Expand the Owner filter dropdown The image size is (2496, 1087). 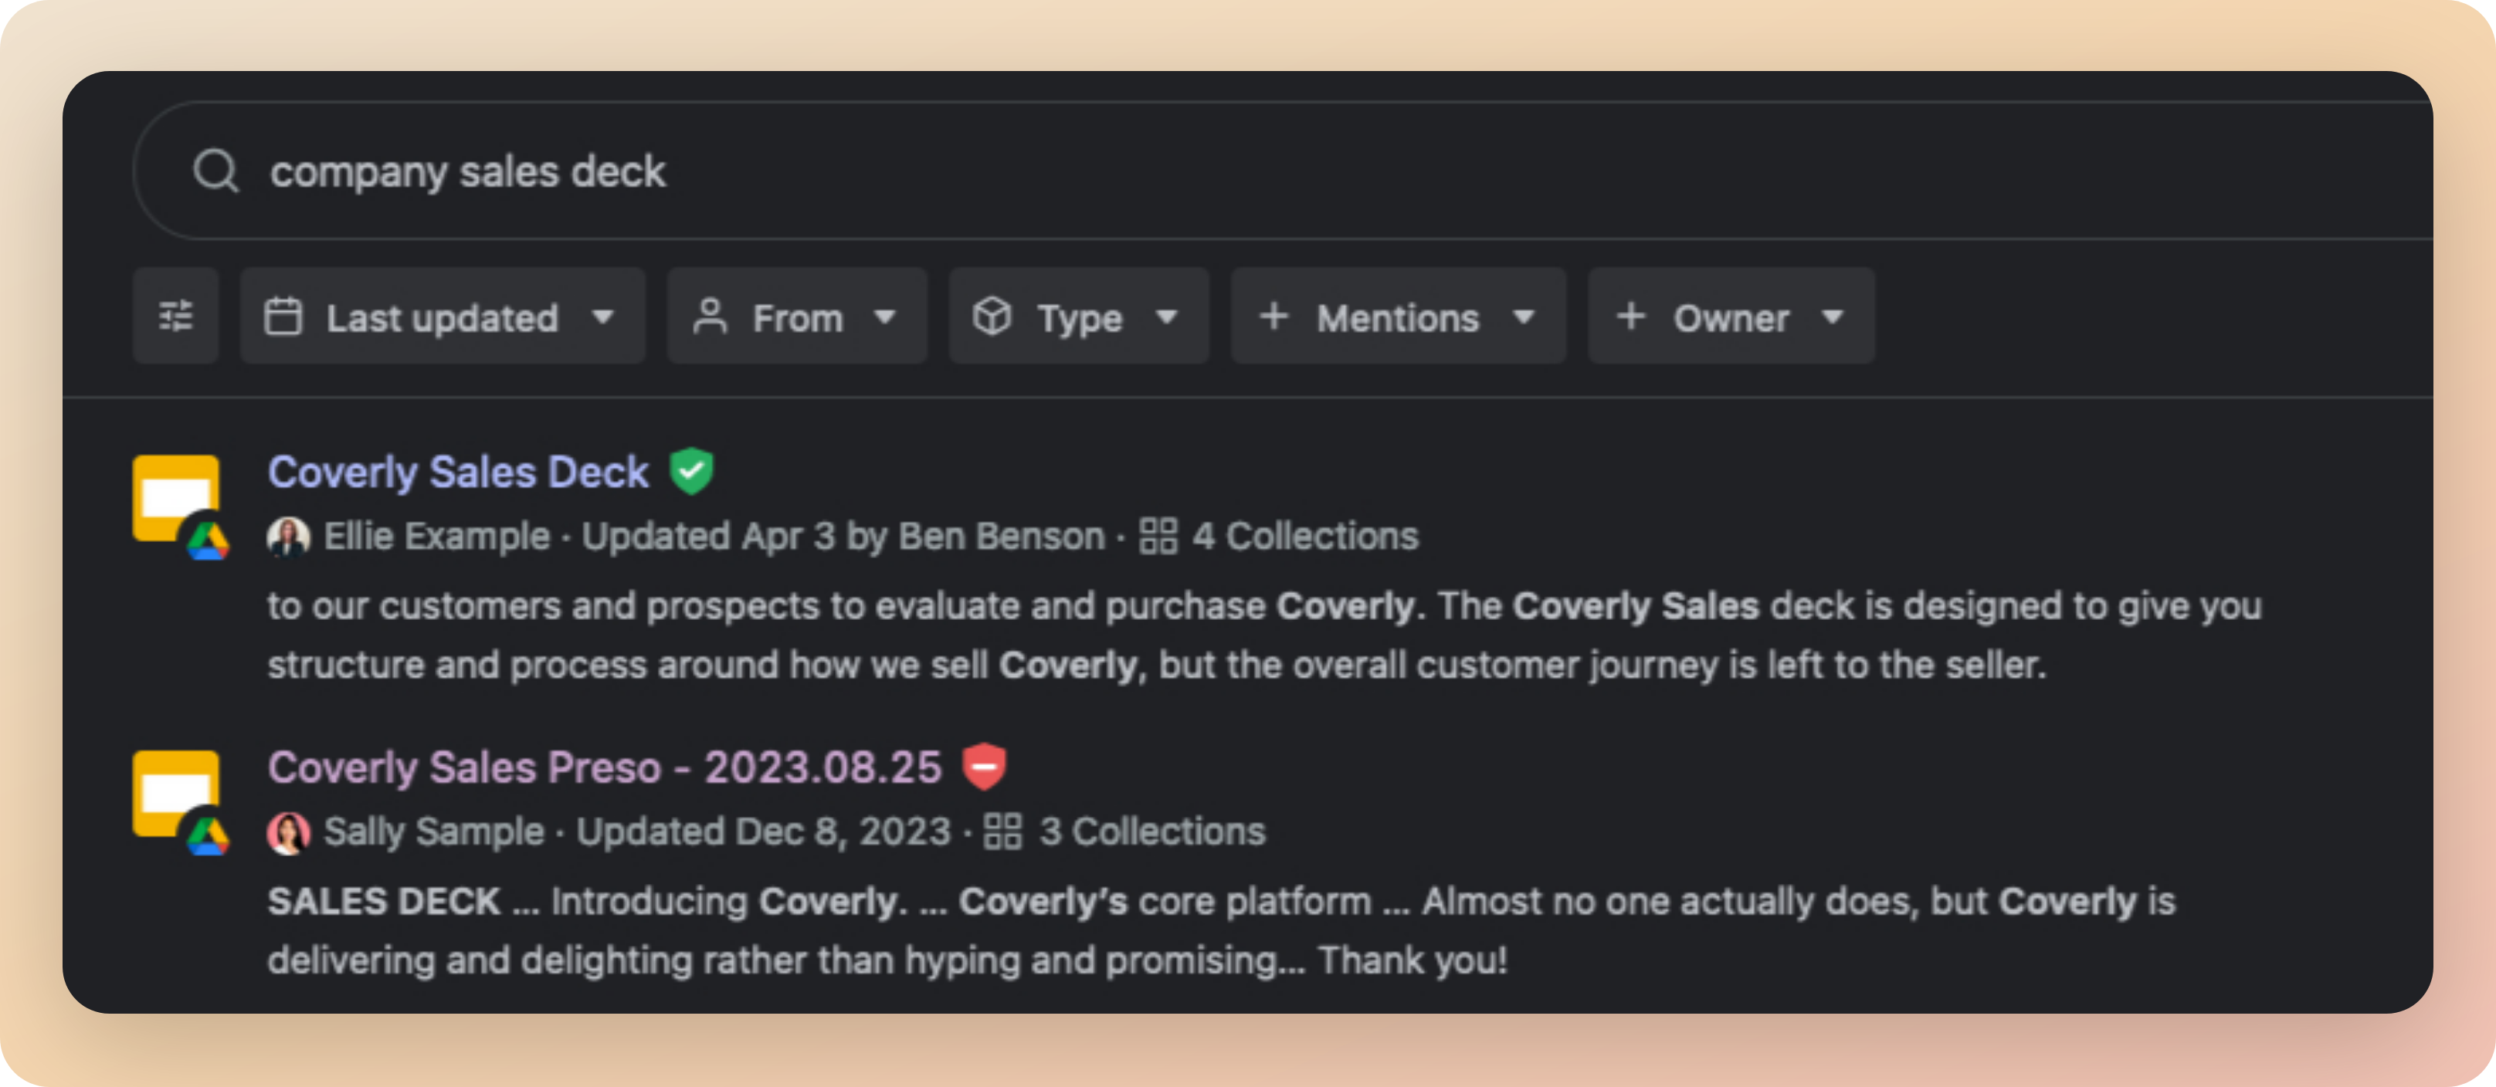pos(1731,317)
